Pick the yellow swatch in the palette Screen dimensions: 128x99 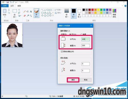tap(98, 10)
